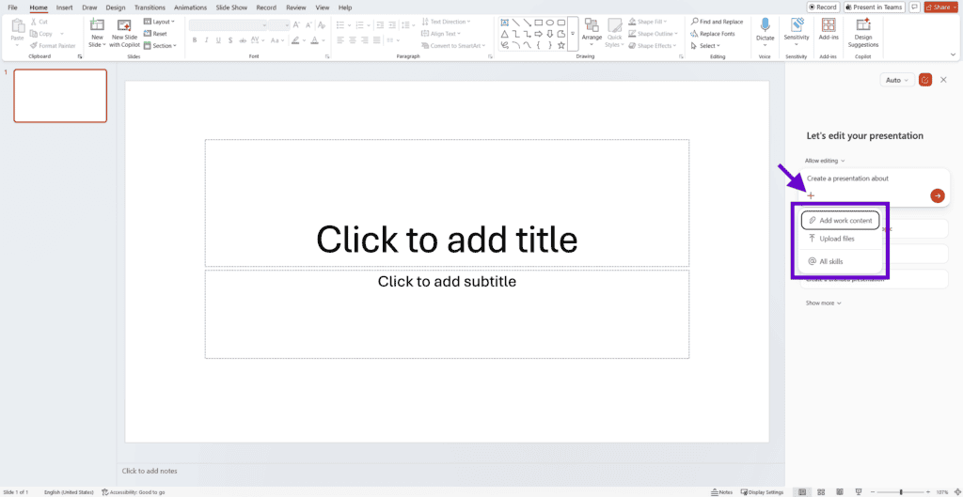The height and width of the screenshot is (497, 963).
Task: Toggle Italic formatting
Action: pyautogui.click(x=206, y=40)
